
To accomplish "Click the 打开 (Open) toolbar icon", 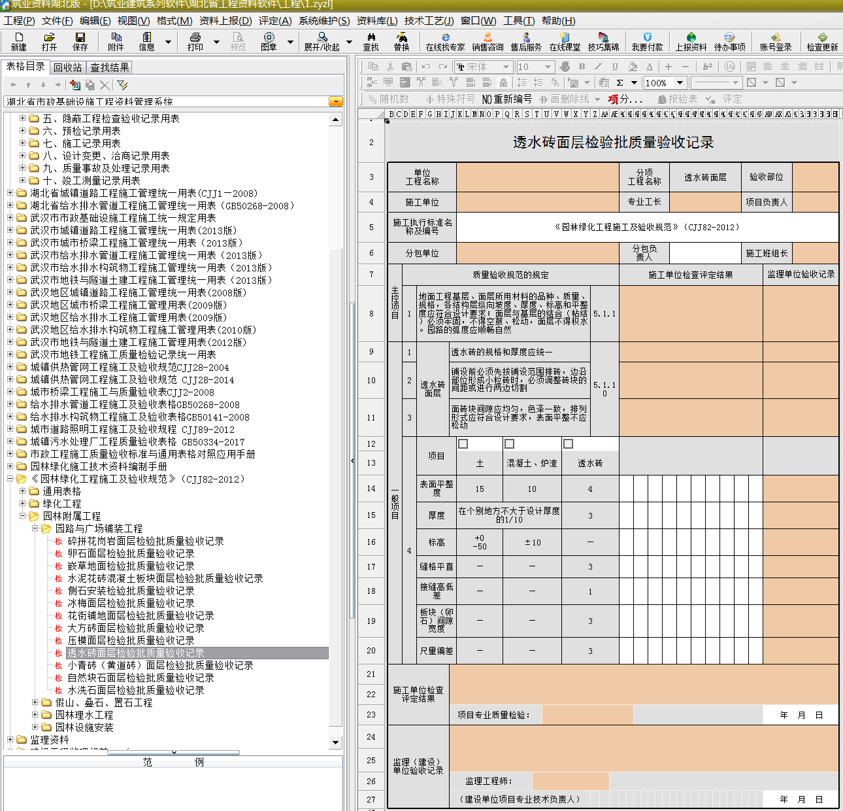I will (49, 41).
